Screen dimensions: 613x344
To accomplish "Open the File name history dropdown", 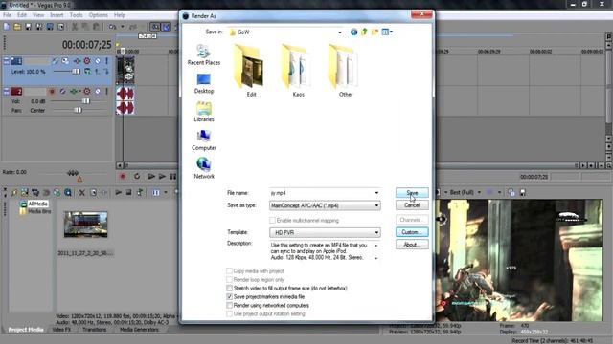I will point(376,193).
